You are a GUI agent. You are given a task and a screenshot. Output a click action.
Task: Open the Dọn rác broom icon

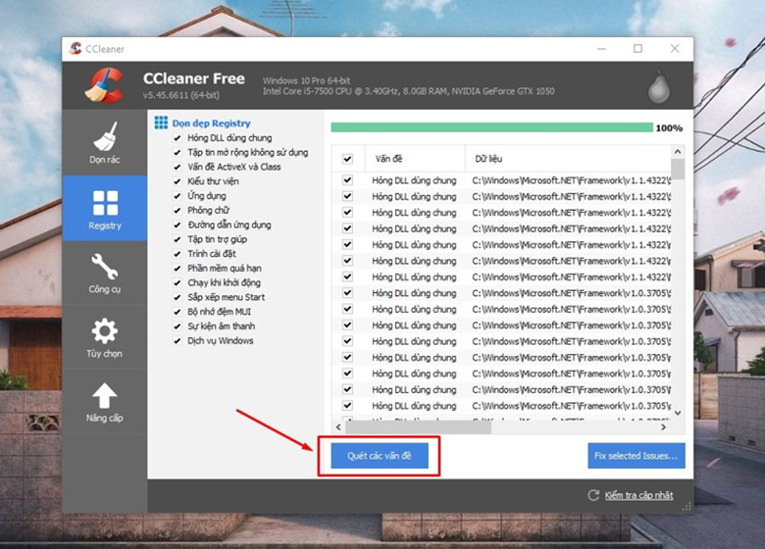pyautogui.click(x=105, y=137)
